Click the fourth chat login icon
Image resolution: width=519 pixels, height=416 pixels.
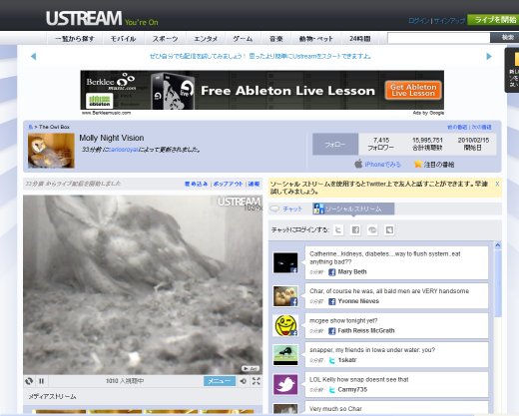[x=389, y=229]
